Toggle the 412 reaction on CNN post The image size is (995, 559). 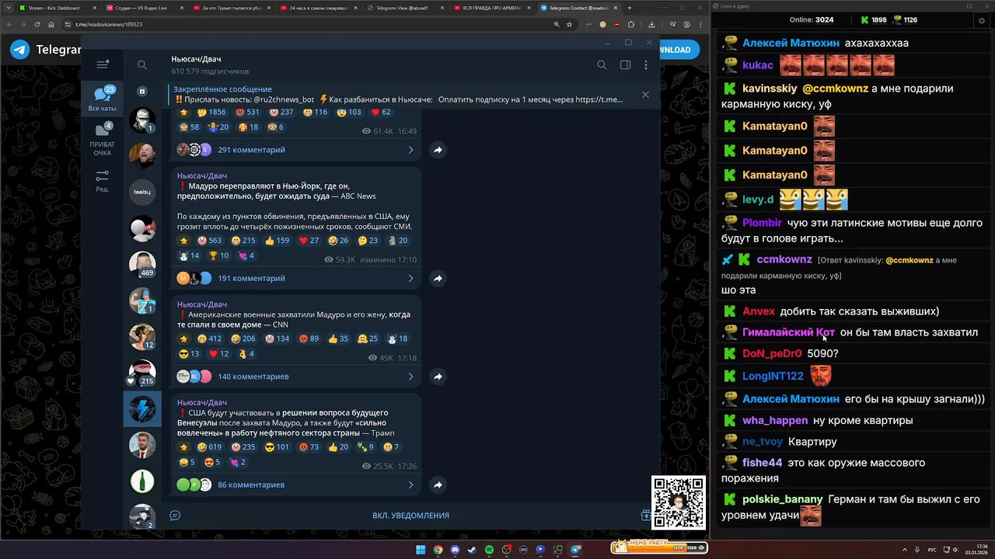(210, 339)
